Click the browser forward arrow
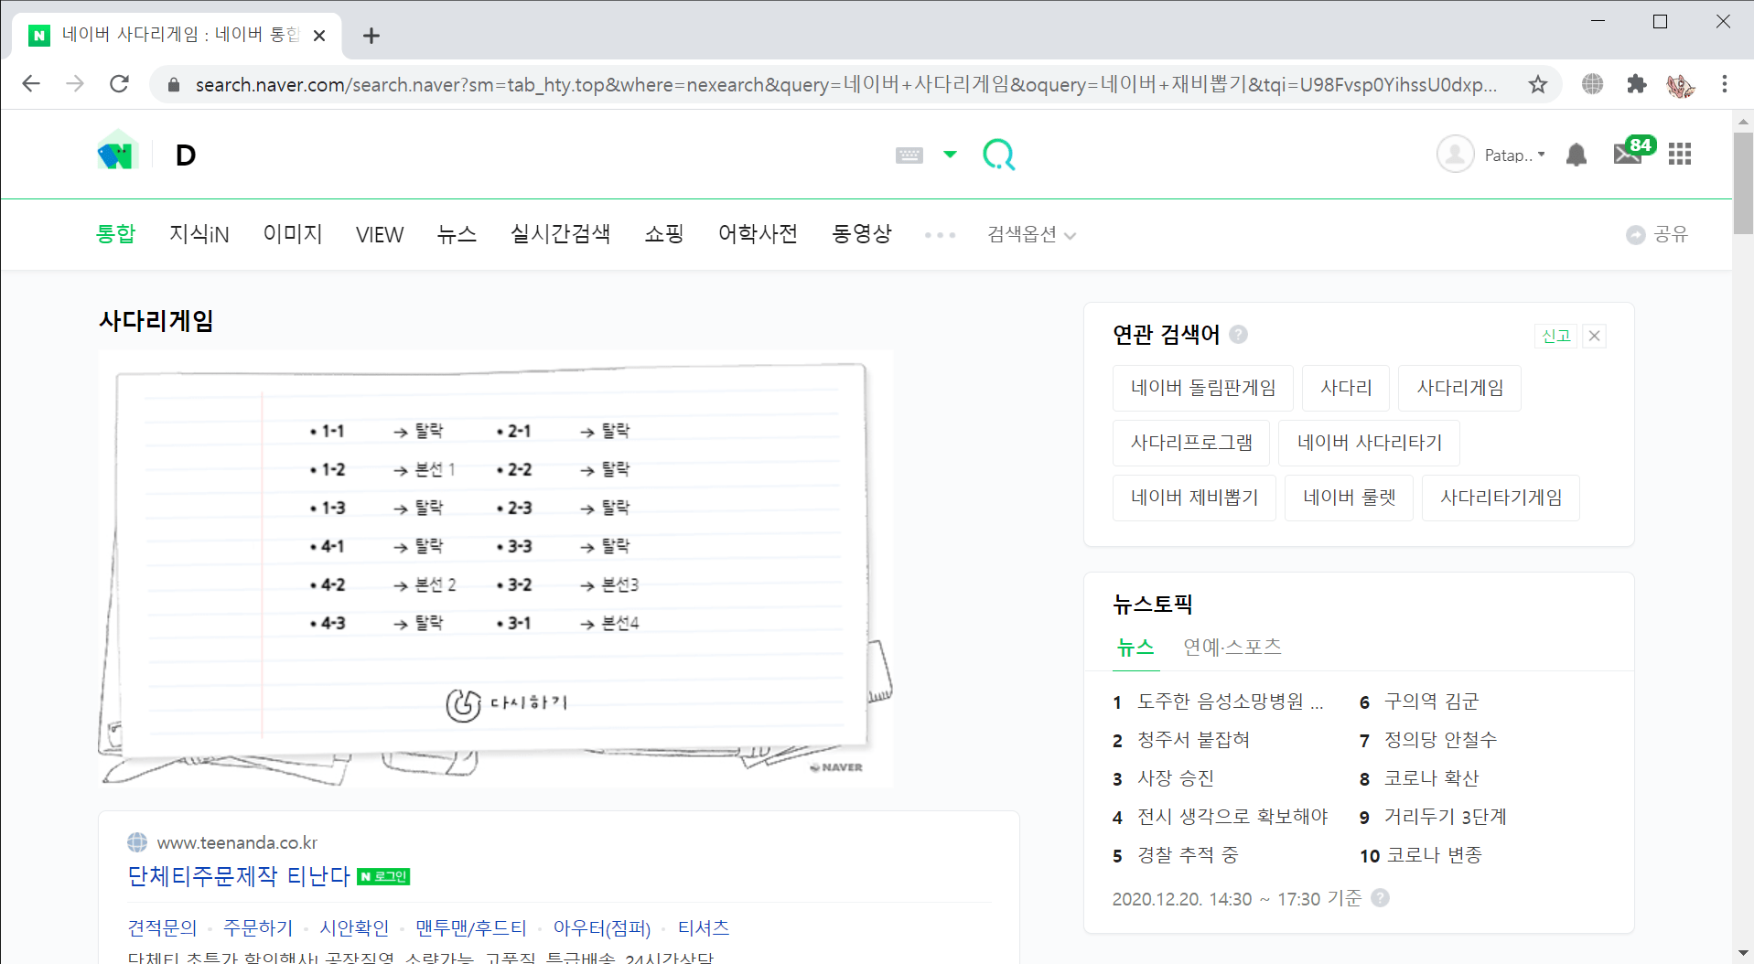 (75, 84)
